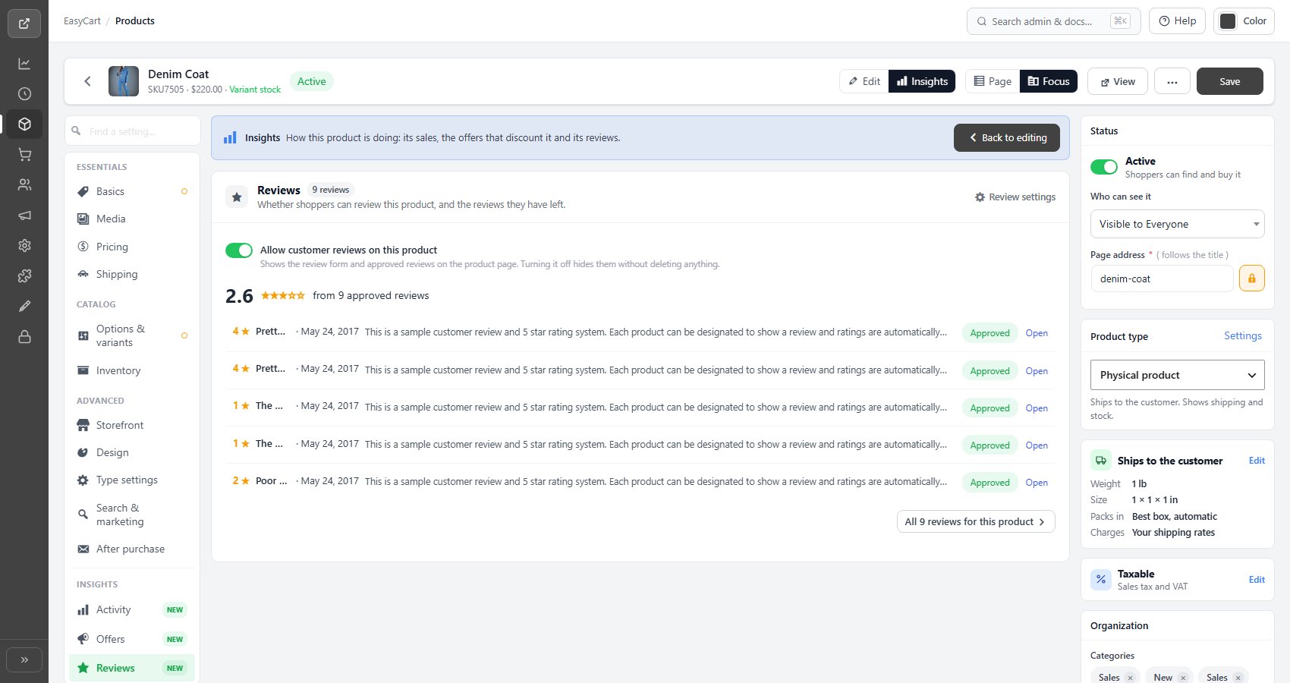The image size is (1290, 683).
Task: Click the Variant stock link under title
Action: 255,90
